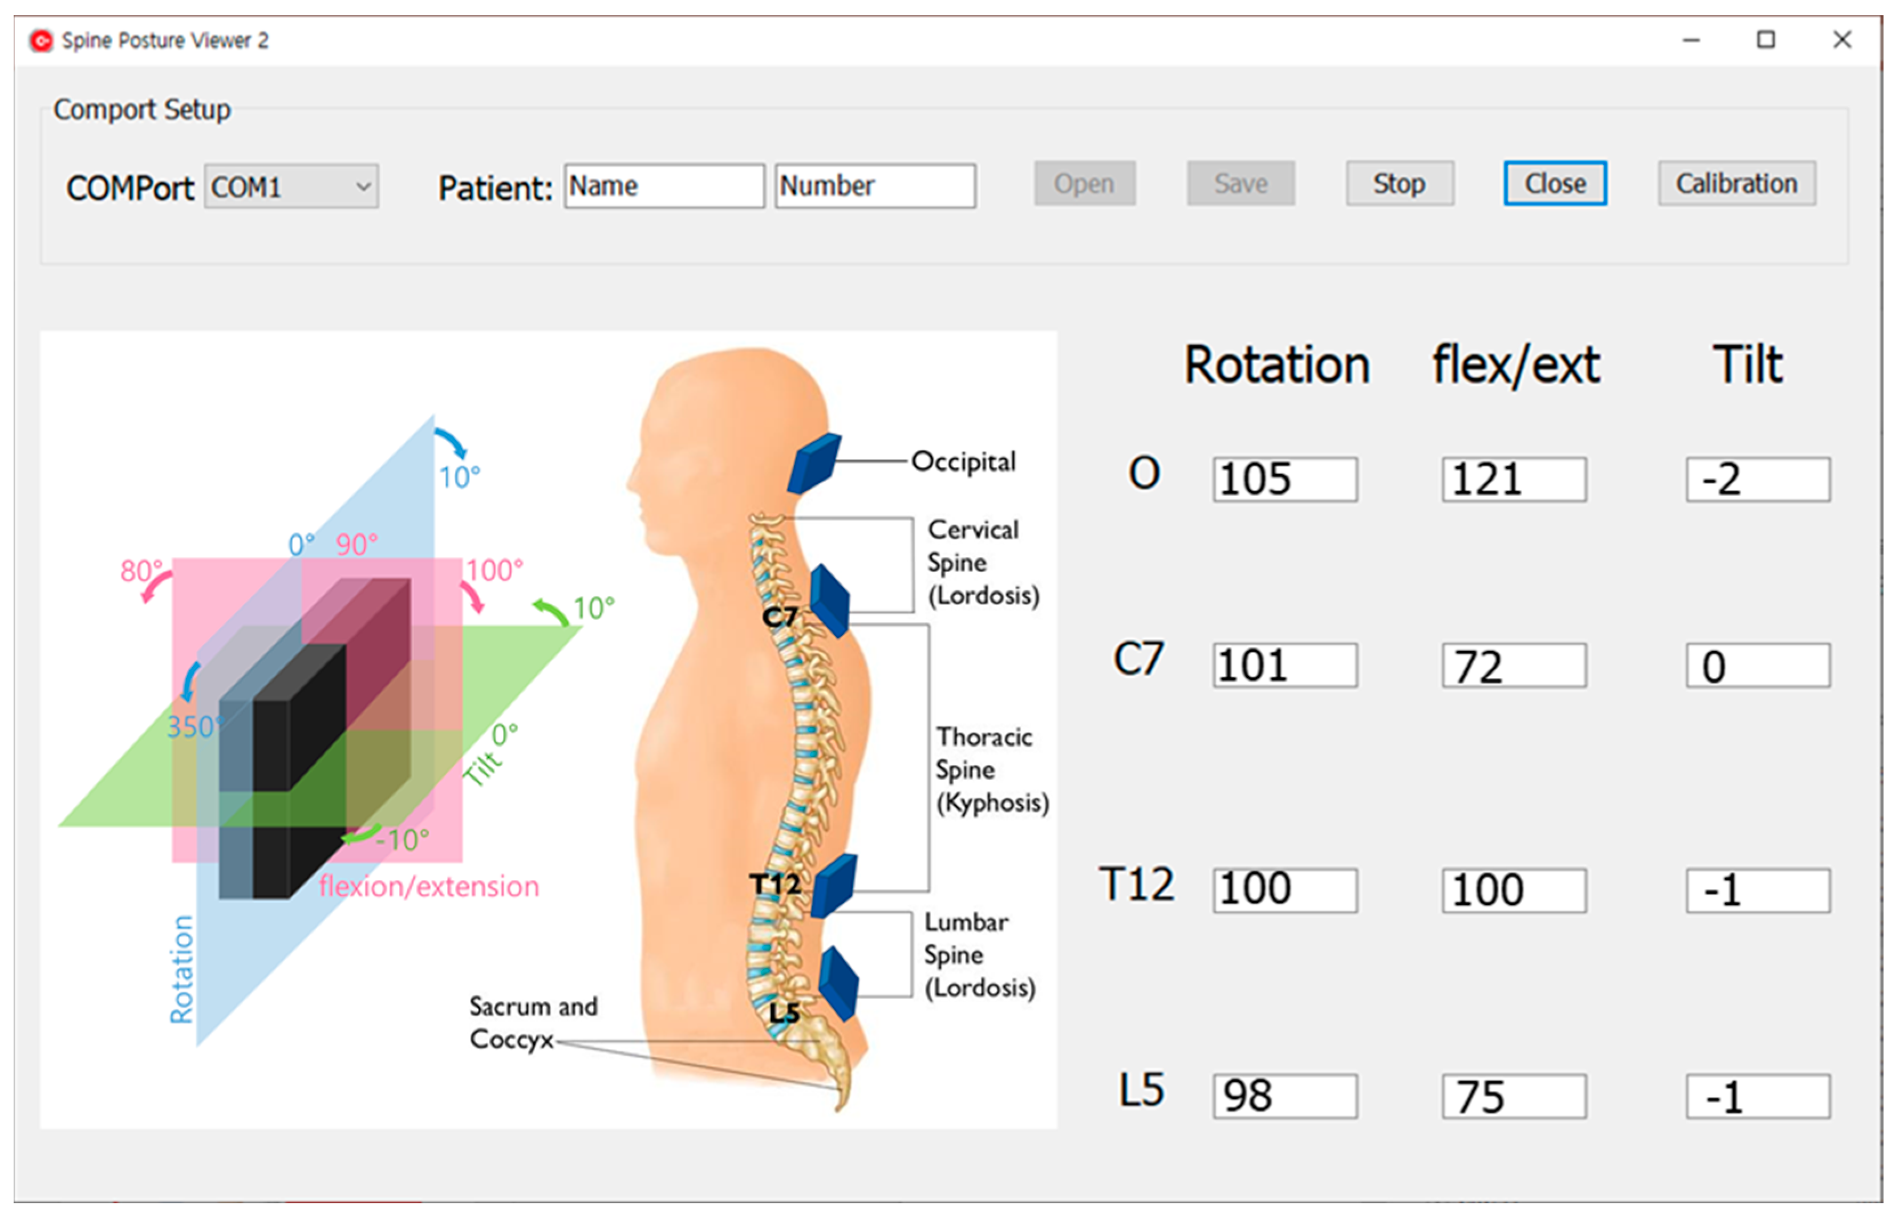
Task: Click the Occipital blue sensor block
Action: coord(814,464)
